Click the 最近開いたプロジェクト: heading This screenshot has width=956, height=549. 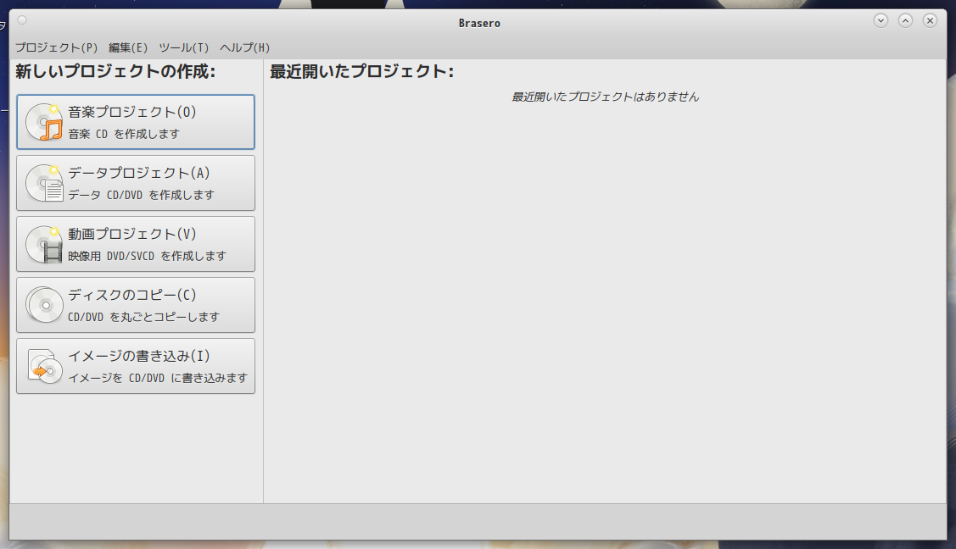(x=361, y=71)
